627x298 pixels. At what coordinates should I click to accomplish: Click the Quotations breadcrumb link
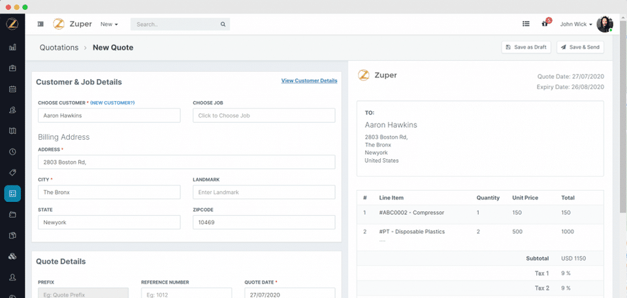[59, 48]
